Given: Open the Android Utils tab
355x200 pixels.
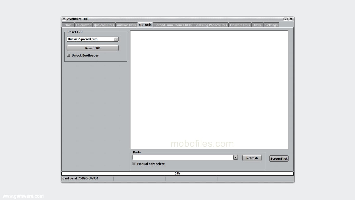Looking at the screenshot, I should (126, 25).
